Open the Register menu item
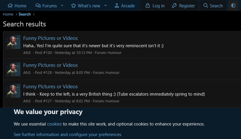Viewport: 241px width, 139px height. point(187,6)
